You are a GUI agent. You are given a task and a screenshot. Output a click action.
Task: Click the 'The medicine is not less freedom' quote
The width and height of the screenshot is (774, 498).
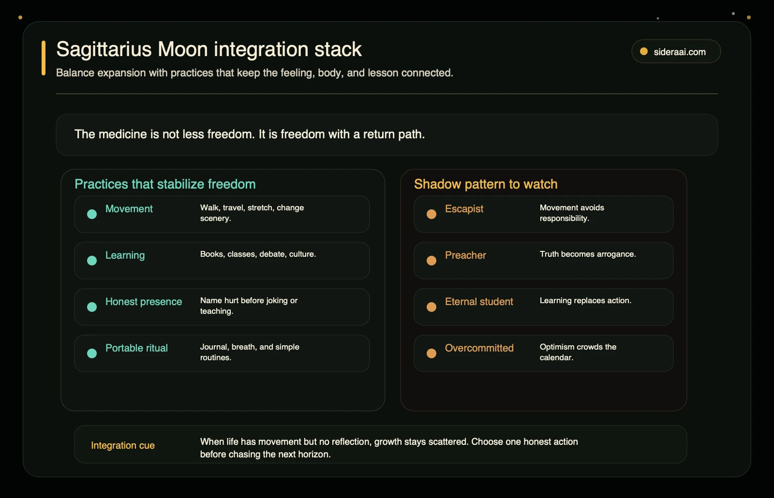tap(250, 134)
